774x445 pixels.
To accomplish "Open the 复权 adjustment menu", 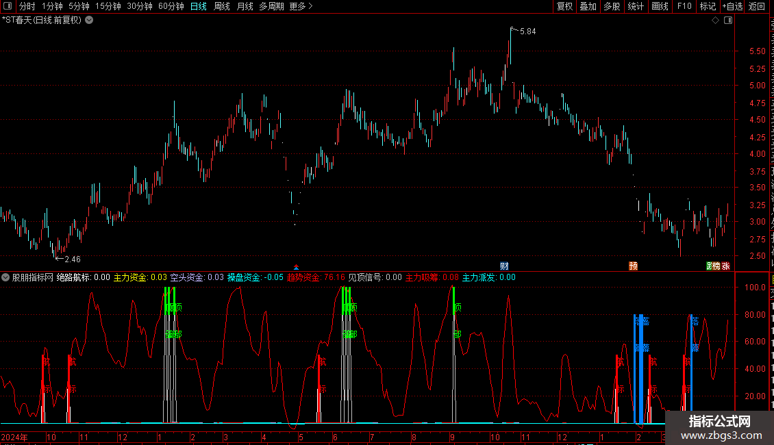I will (x=564, y=6).
